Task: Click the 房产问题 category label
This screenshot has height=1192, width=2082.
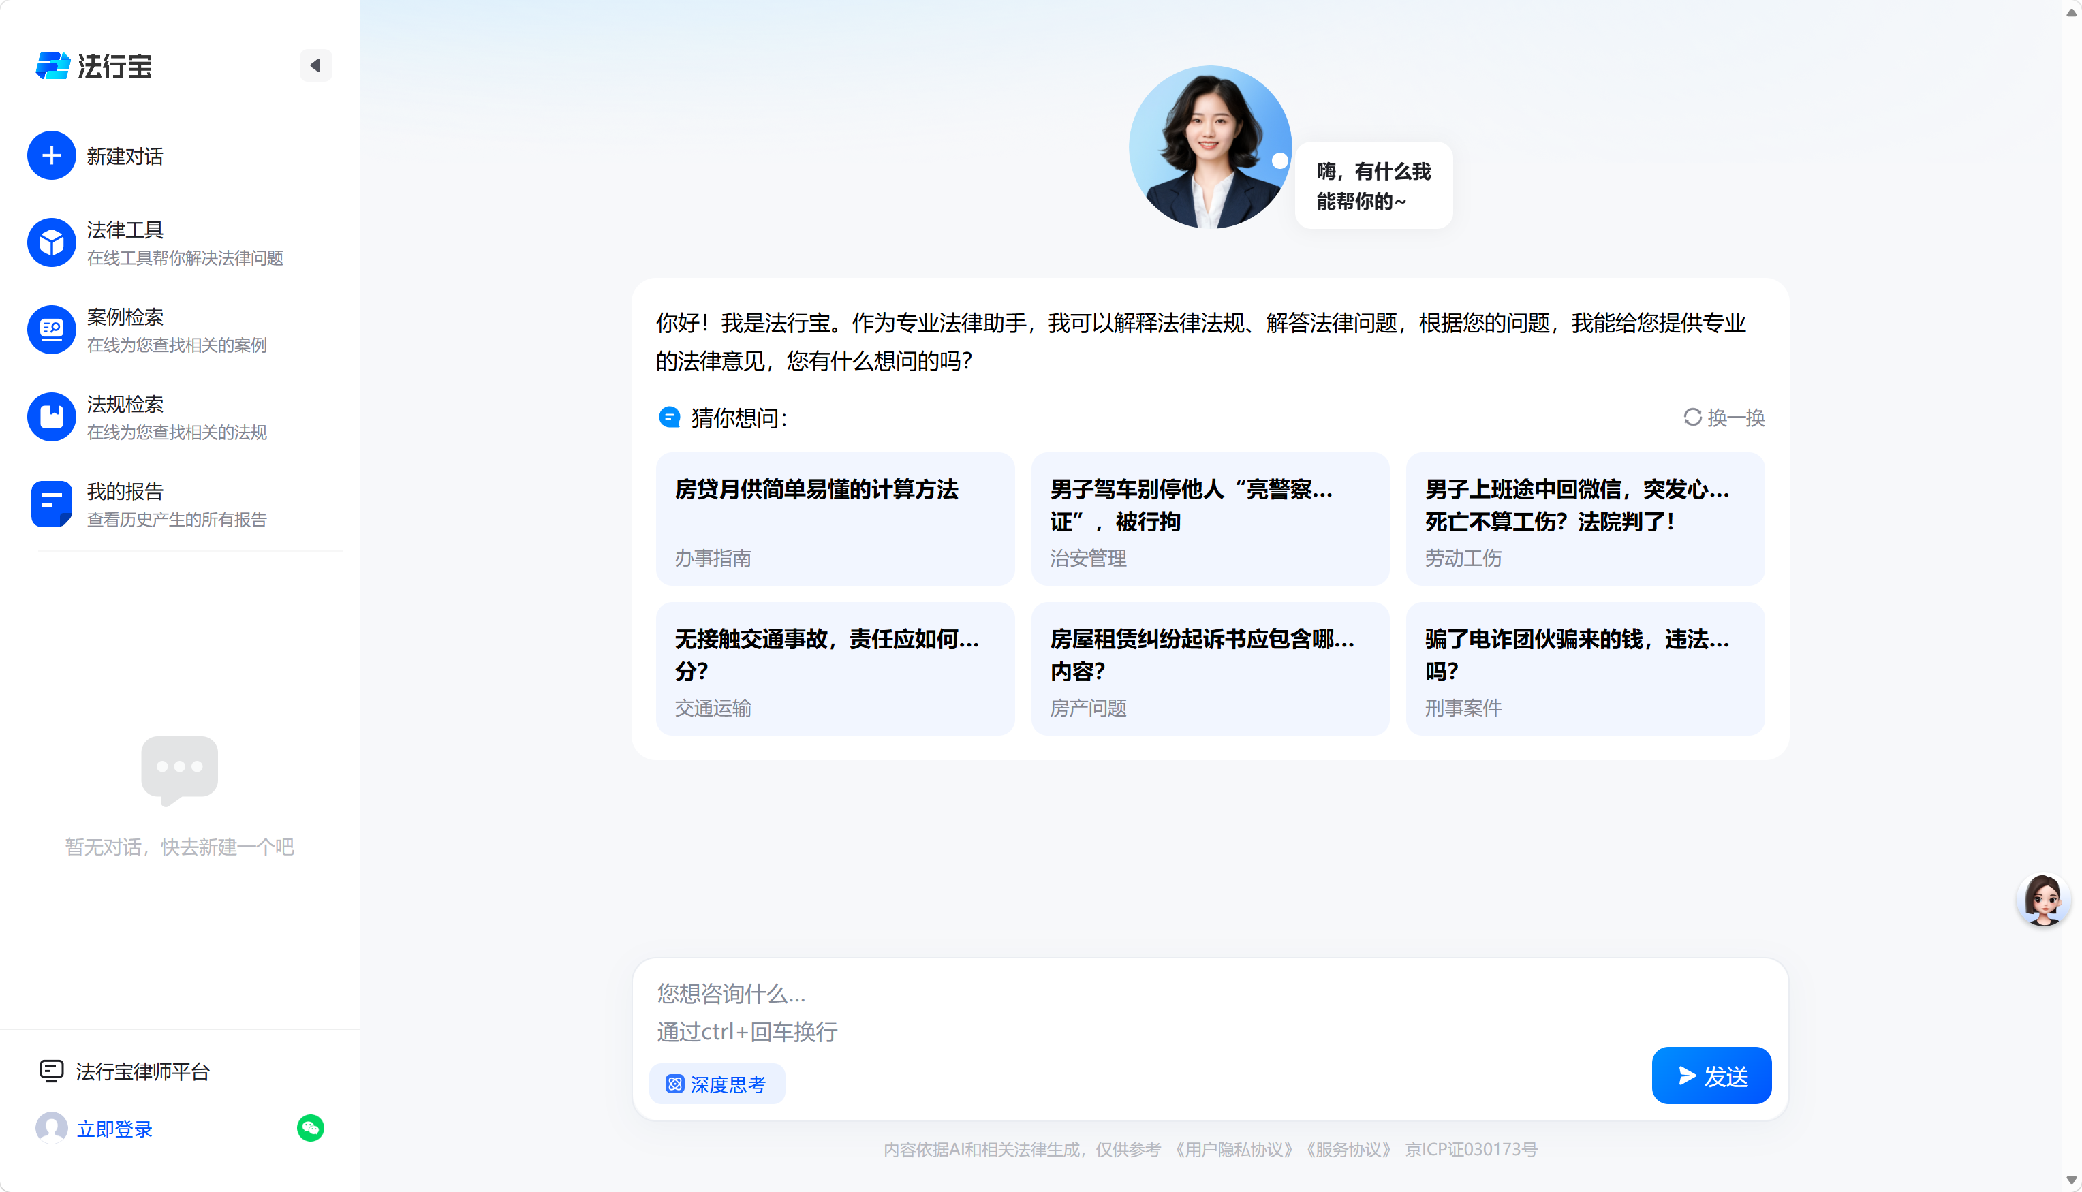Action: coord(1088,708)
